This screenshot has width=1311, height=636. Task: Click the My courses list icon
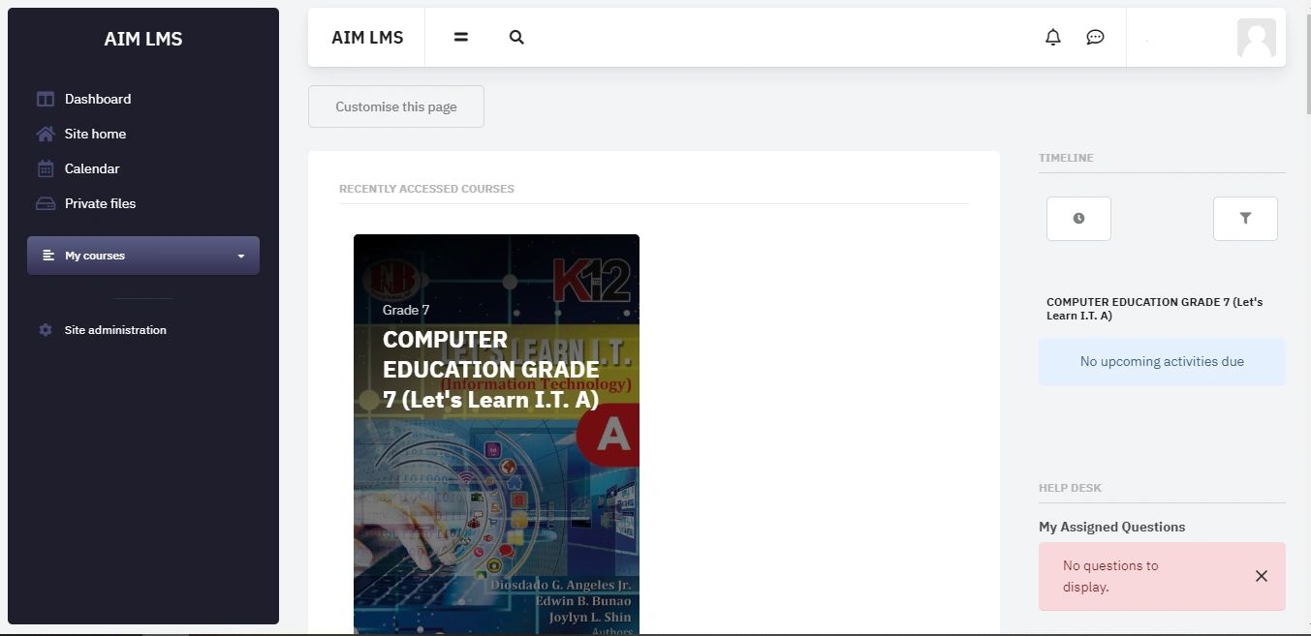(x=48, y=256)
